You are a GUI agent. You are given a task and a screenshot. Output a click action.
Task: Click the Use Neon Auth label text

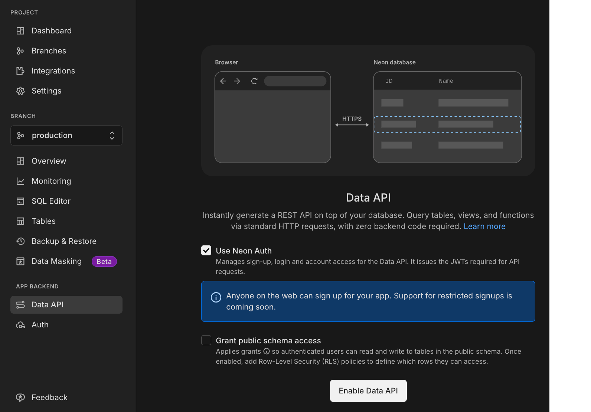click(x=244, y=251)
